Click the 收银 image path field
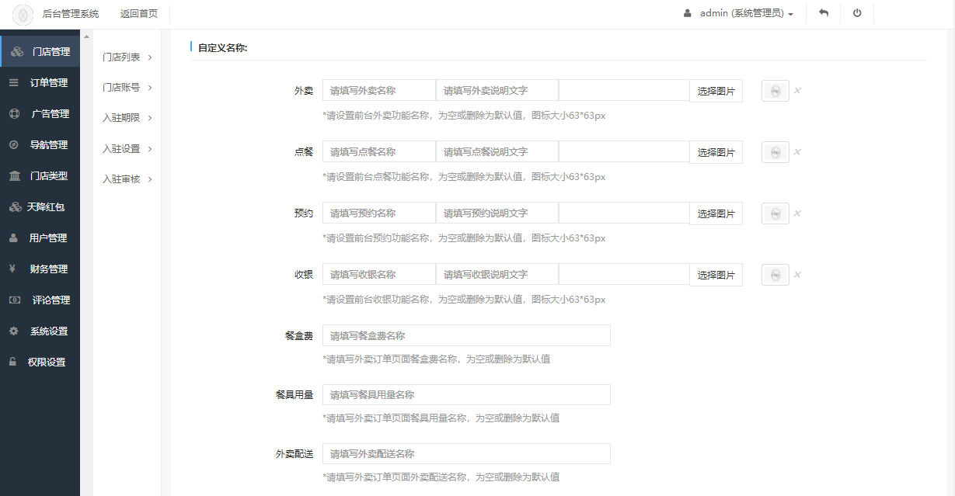 [624, 274]
